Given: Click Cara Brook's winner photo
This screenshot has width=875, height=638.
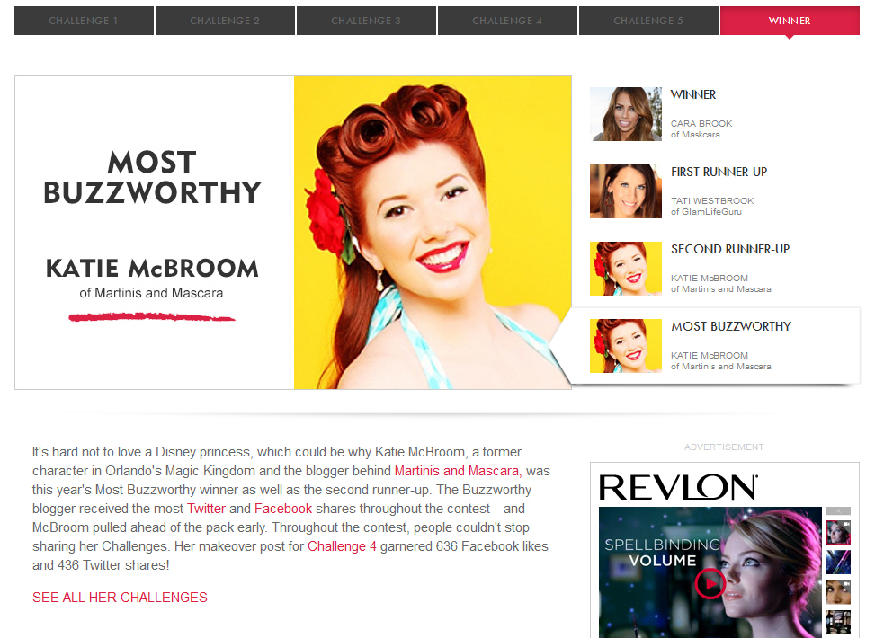Looking at the screenshot, I should [625, 114].
